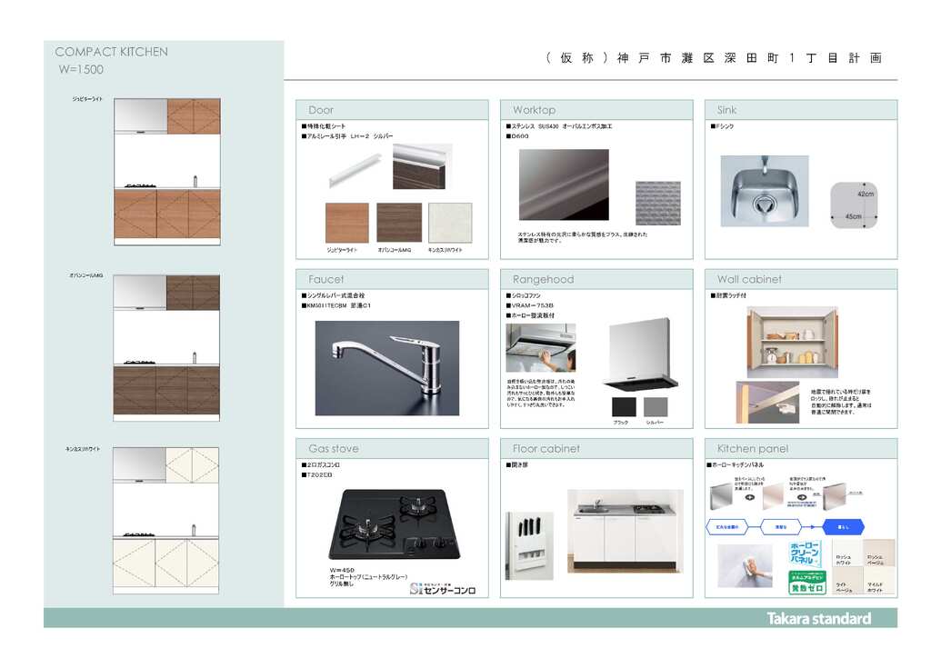Pick the black rangehood color swatch
The image size is (931, 658).
point(625,407)
